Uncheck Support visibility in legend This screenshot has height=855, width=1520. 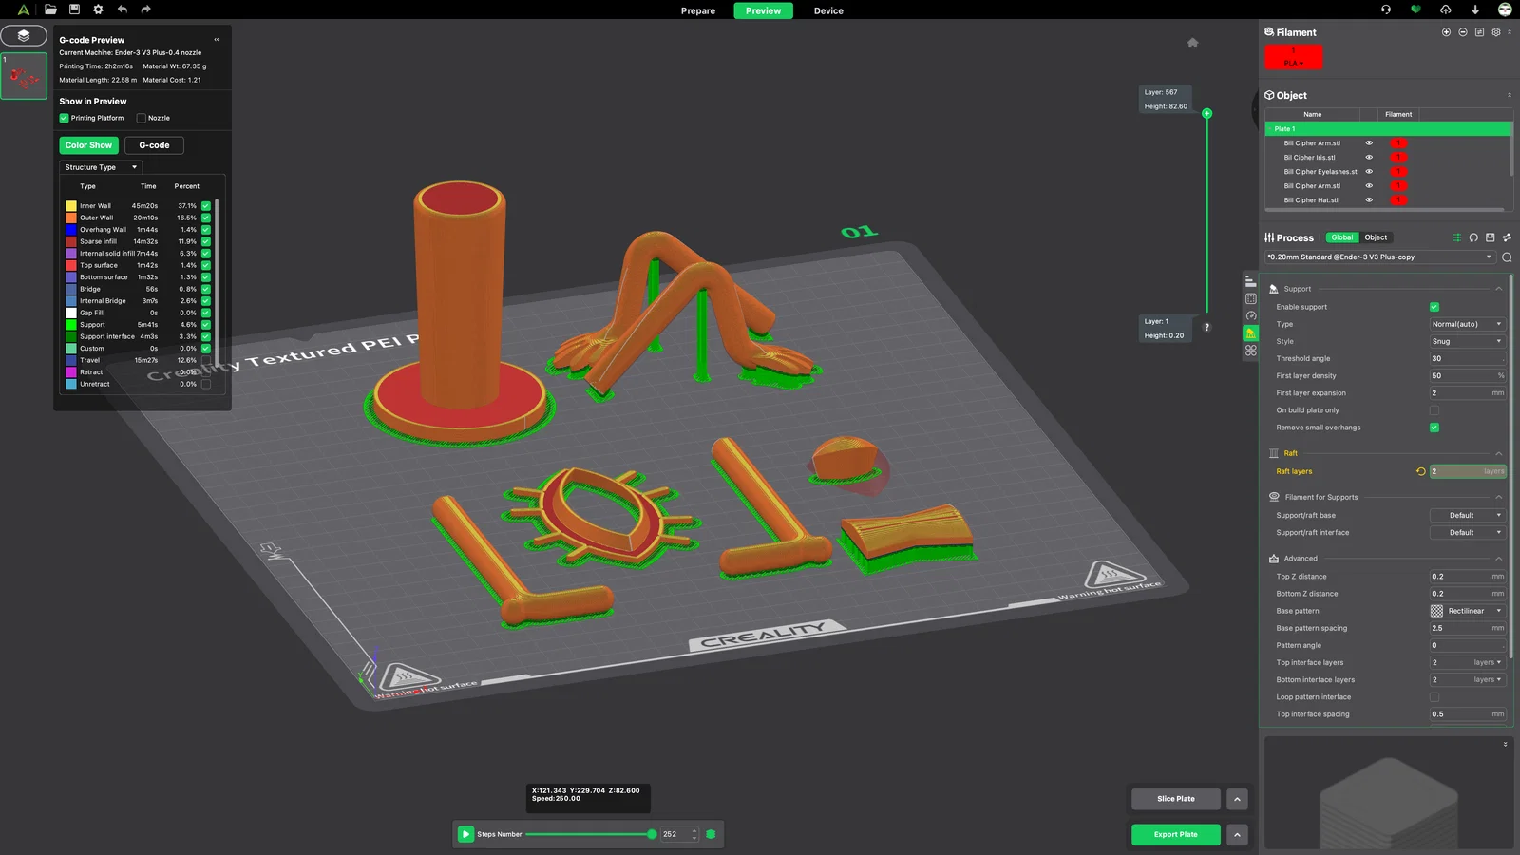(x=206, y=325)
